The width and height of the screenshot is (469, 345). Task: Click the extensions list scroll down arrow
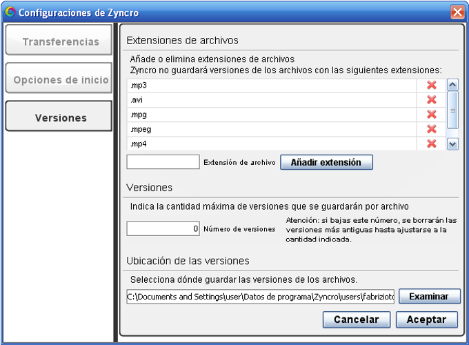tap(452, 144)
